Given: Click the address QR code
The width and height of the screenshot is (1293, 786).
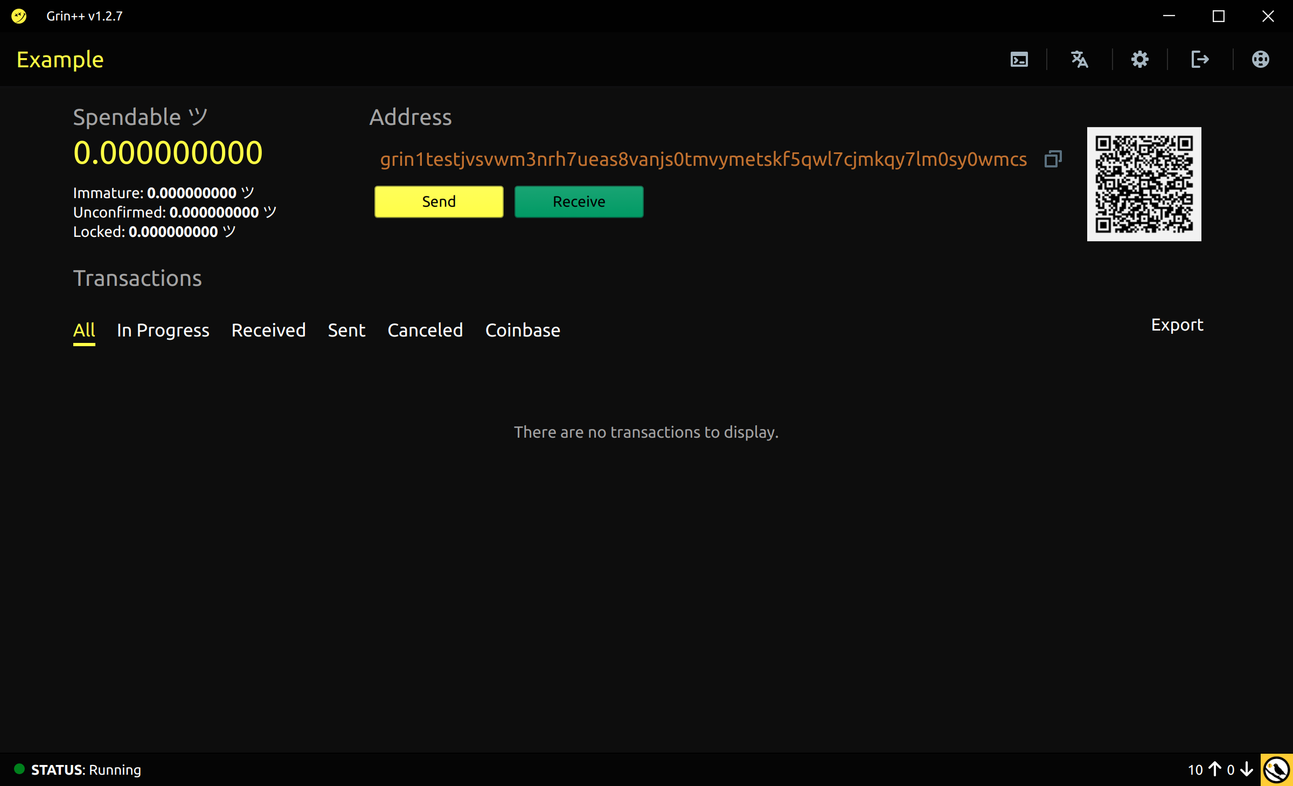Looking at the screenshot, I should pyautogui.click(x=1144, y=184).
